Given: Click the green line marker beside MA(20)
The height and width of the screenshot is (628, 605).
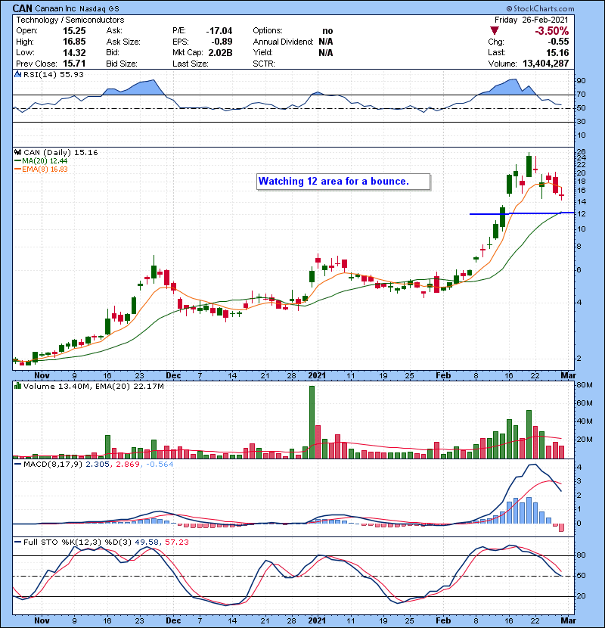Looking at the screenshot, I should click(x=17, y=161).
